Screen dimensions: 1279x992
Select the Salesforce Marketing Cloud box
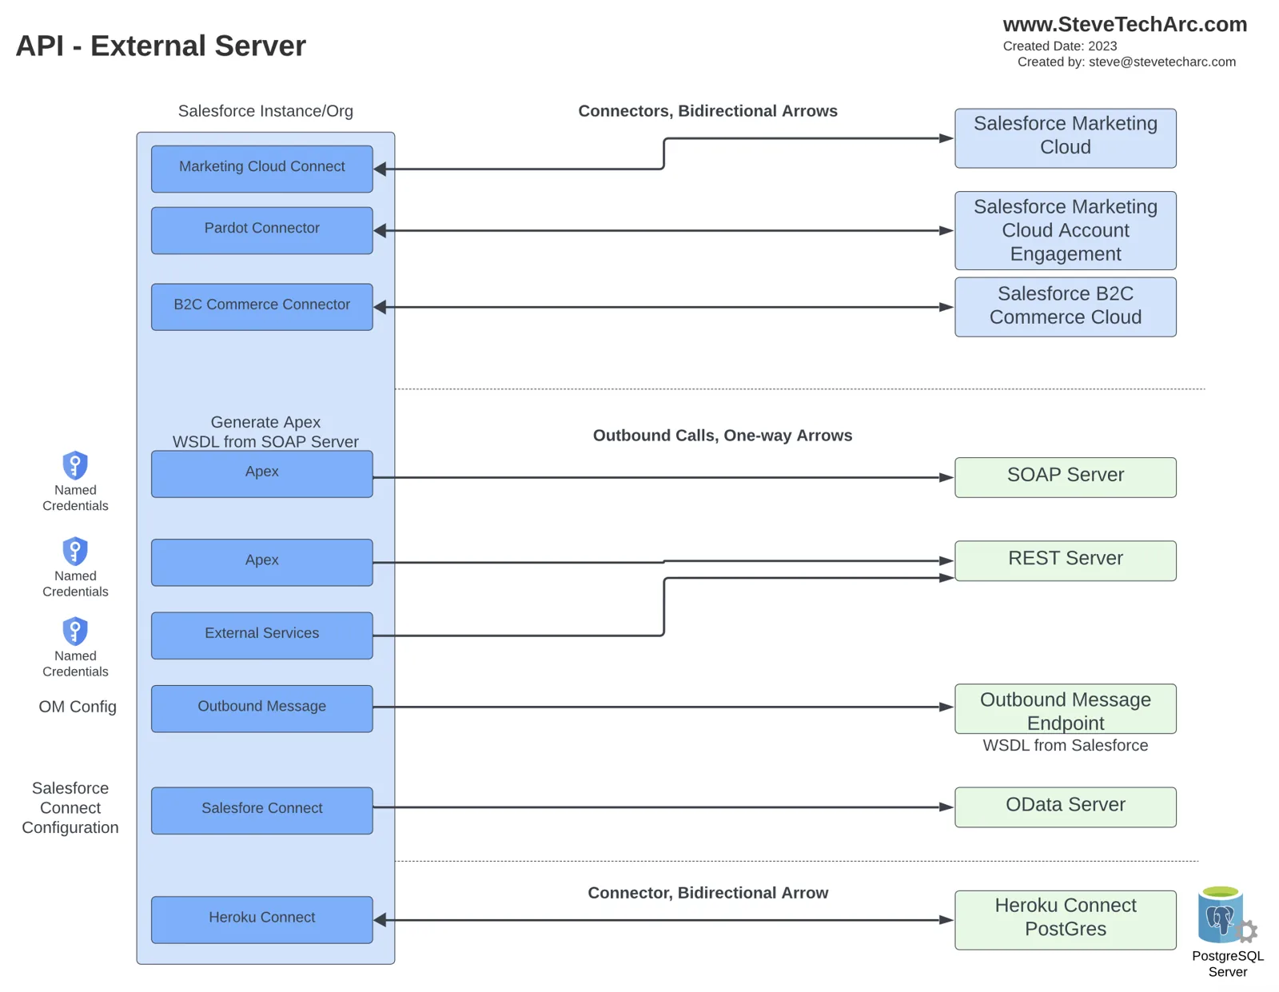pyautogui.click(x=1066, y=138)
